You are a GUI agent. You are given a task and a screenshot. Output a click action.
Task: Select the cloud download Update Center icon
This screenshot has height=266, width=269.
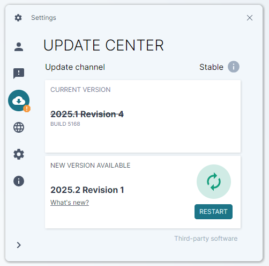19,100
